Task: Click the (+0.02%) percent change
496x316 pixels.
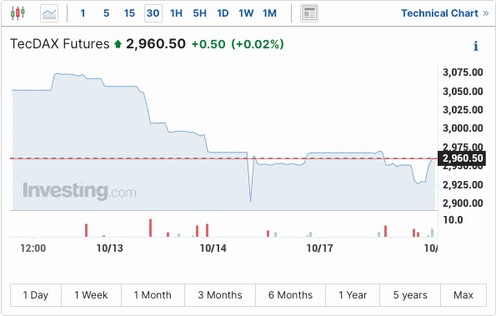Action: pyautogui.click(x=258, y=44)
